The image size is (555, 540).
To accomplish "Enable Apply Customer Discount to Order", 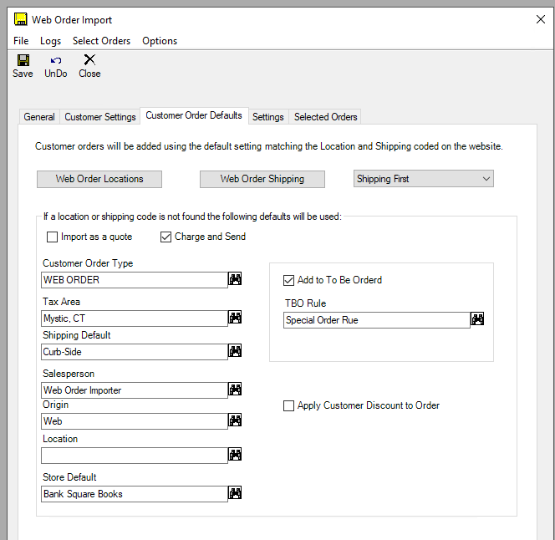I will tap(288, 405).
